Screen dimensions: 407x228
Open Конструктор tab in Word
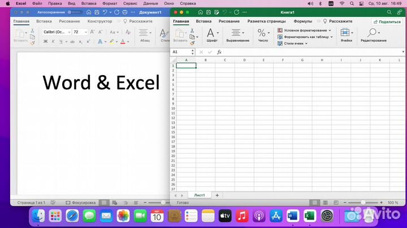click(99, 21)
